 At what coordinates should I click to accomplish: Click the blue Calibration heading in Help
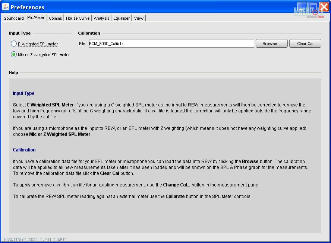24,150
